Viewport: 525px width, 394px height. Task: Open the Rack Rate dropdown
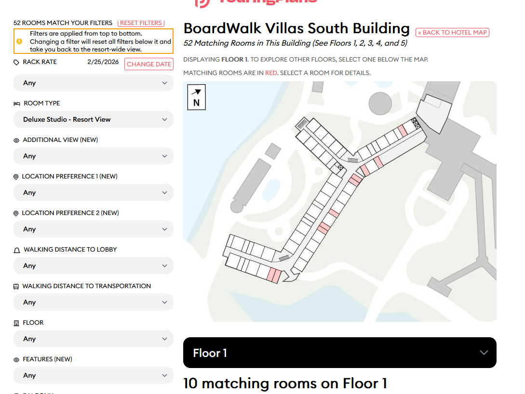point(93,83)
